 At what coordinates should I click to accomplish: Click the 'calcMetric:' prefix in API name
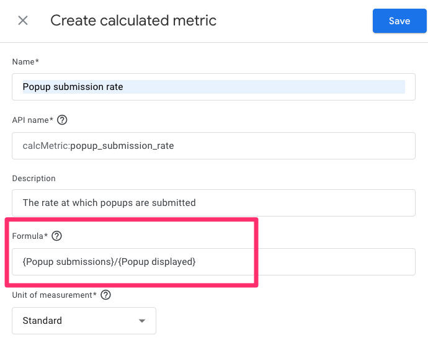coord(45,146)
